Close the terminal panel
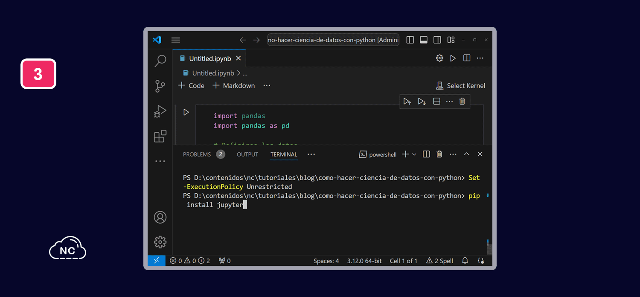The image size is (640, 297). click(x=480, y=154)
